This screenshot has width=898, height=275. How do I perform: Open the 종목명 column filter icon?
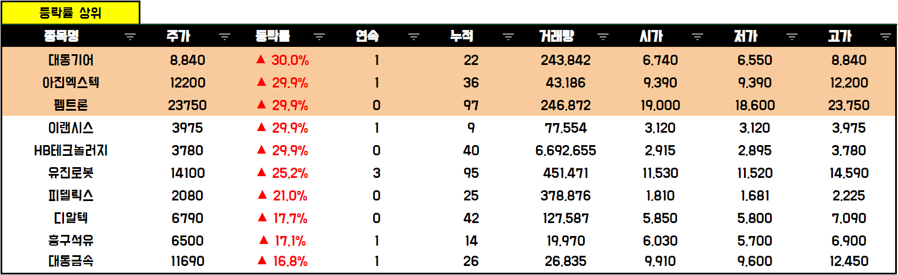pos(130,37)
